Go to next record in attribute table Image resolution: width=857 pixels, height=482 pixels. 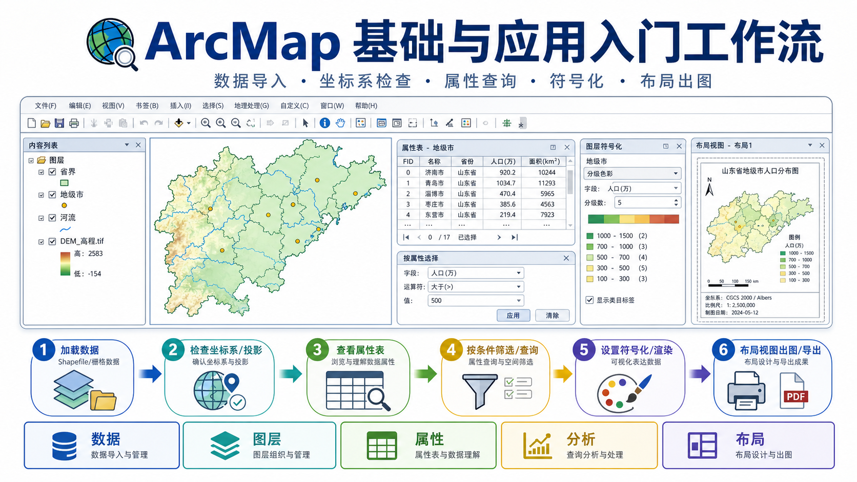coord(499,237)
